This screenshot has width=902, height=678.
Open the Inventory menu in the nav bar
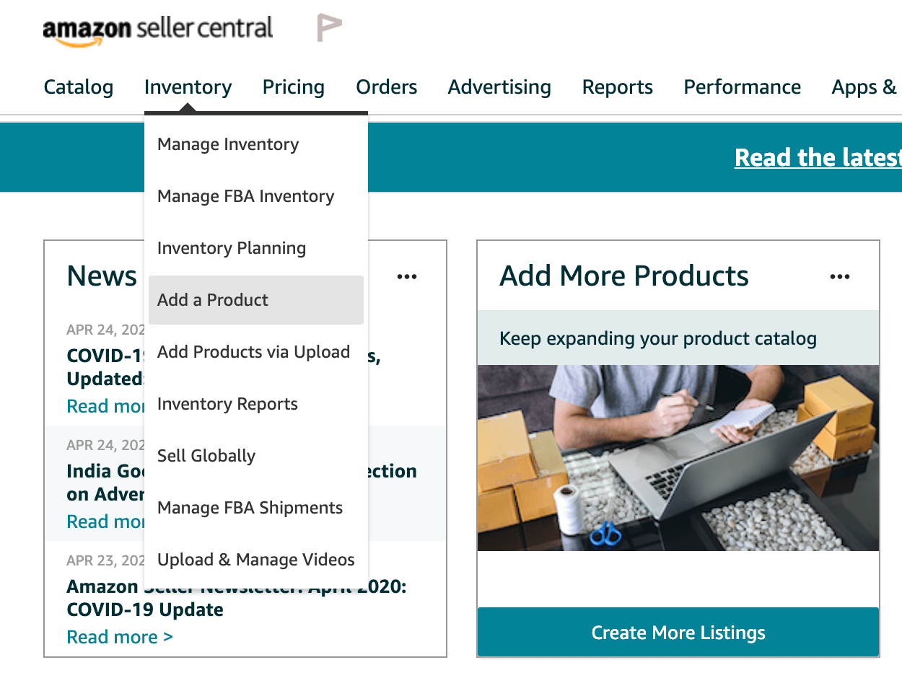pos(188,87)
